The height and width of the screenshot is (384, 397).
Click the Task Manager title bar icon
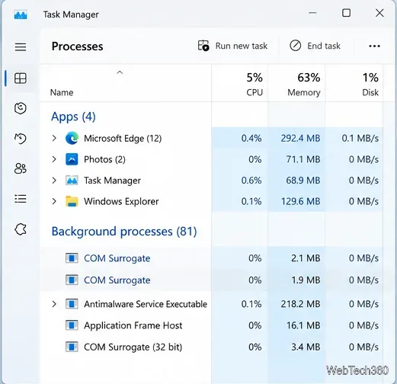click(21, 14)
